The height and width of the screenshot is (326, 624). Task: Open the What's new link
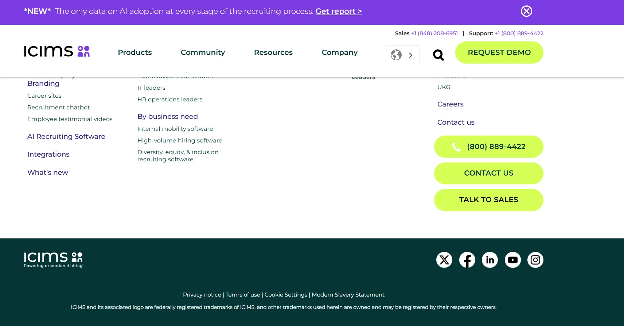point(48,172)
